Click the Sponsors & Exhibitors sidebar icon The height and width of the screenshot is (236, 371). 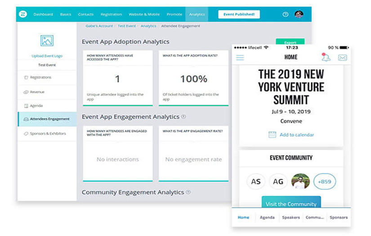click(x=26, y=134)
